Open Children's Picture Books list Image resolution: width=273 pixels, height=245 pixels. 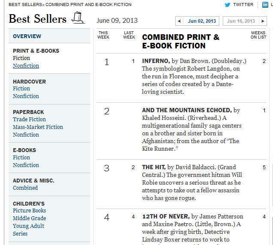[x=29, y=211]
